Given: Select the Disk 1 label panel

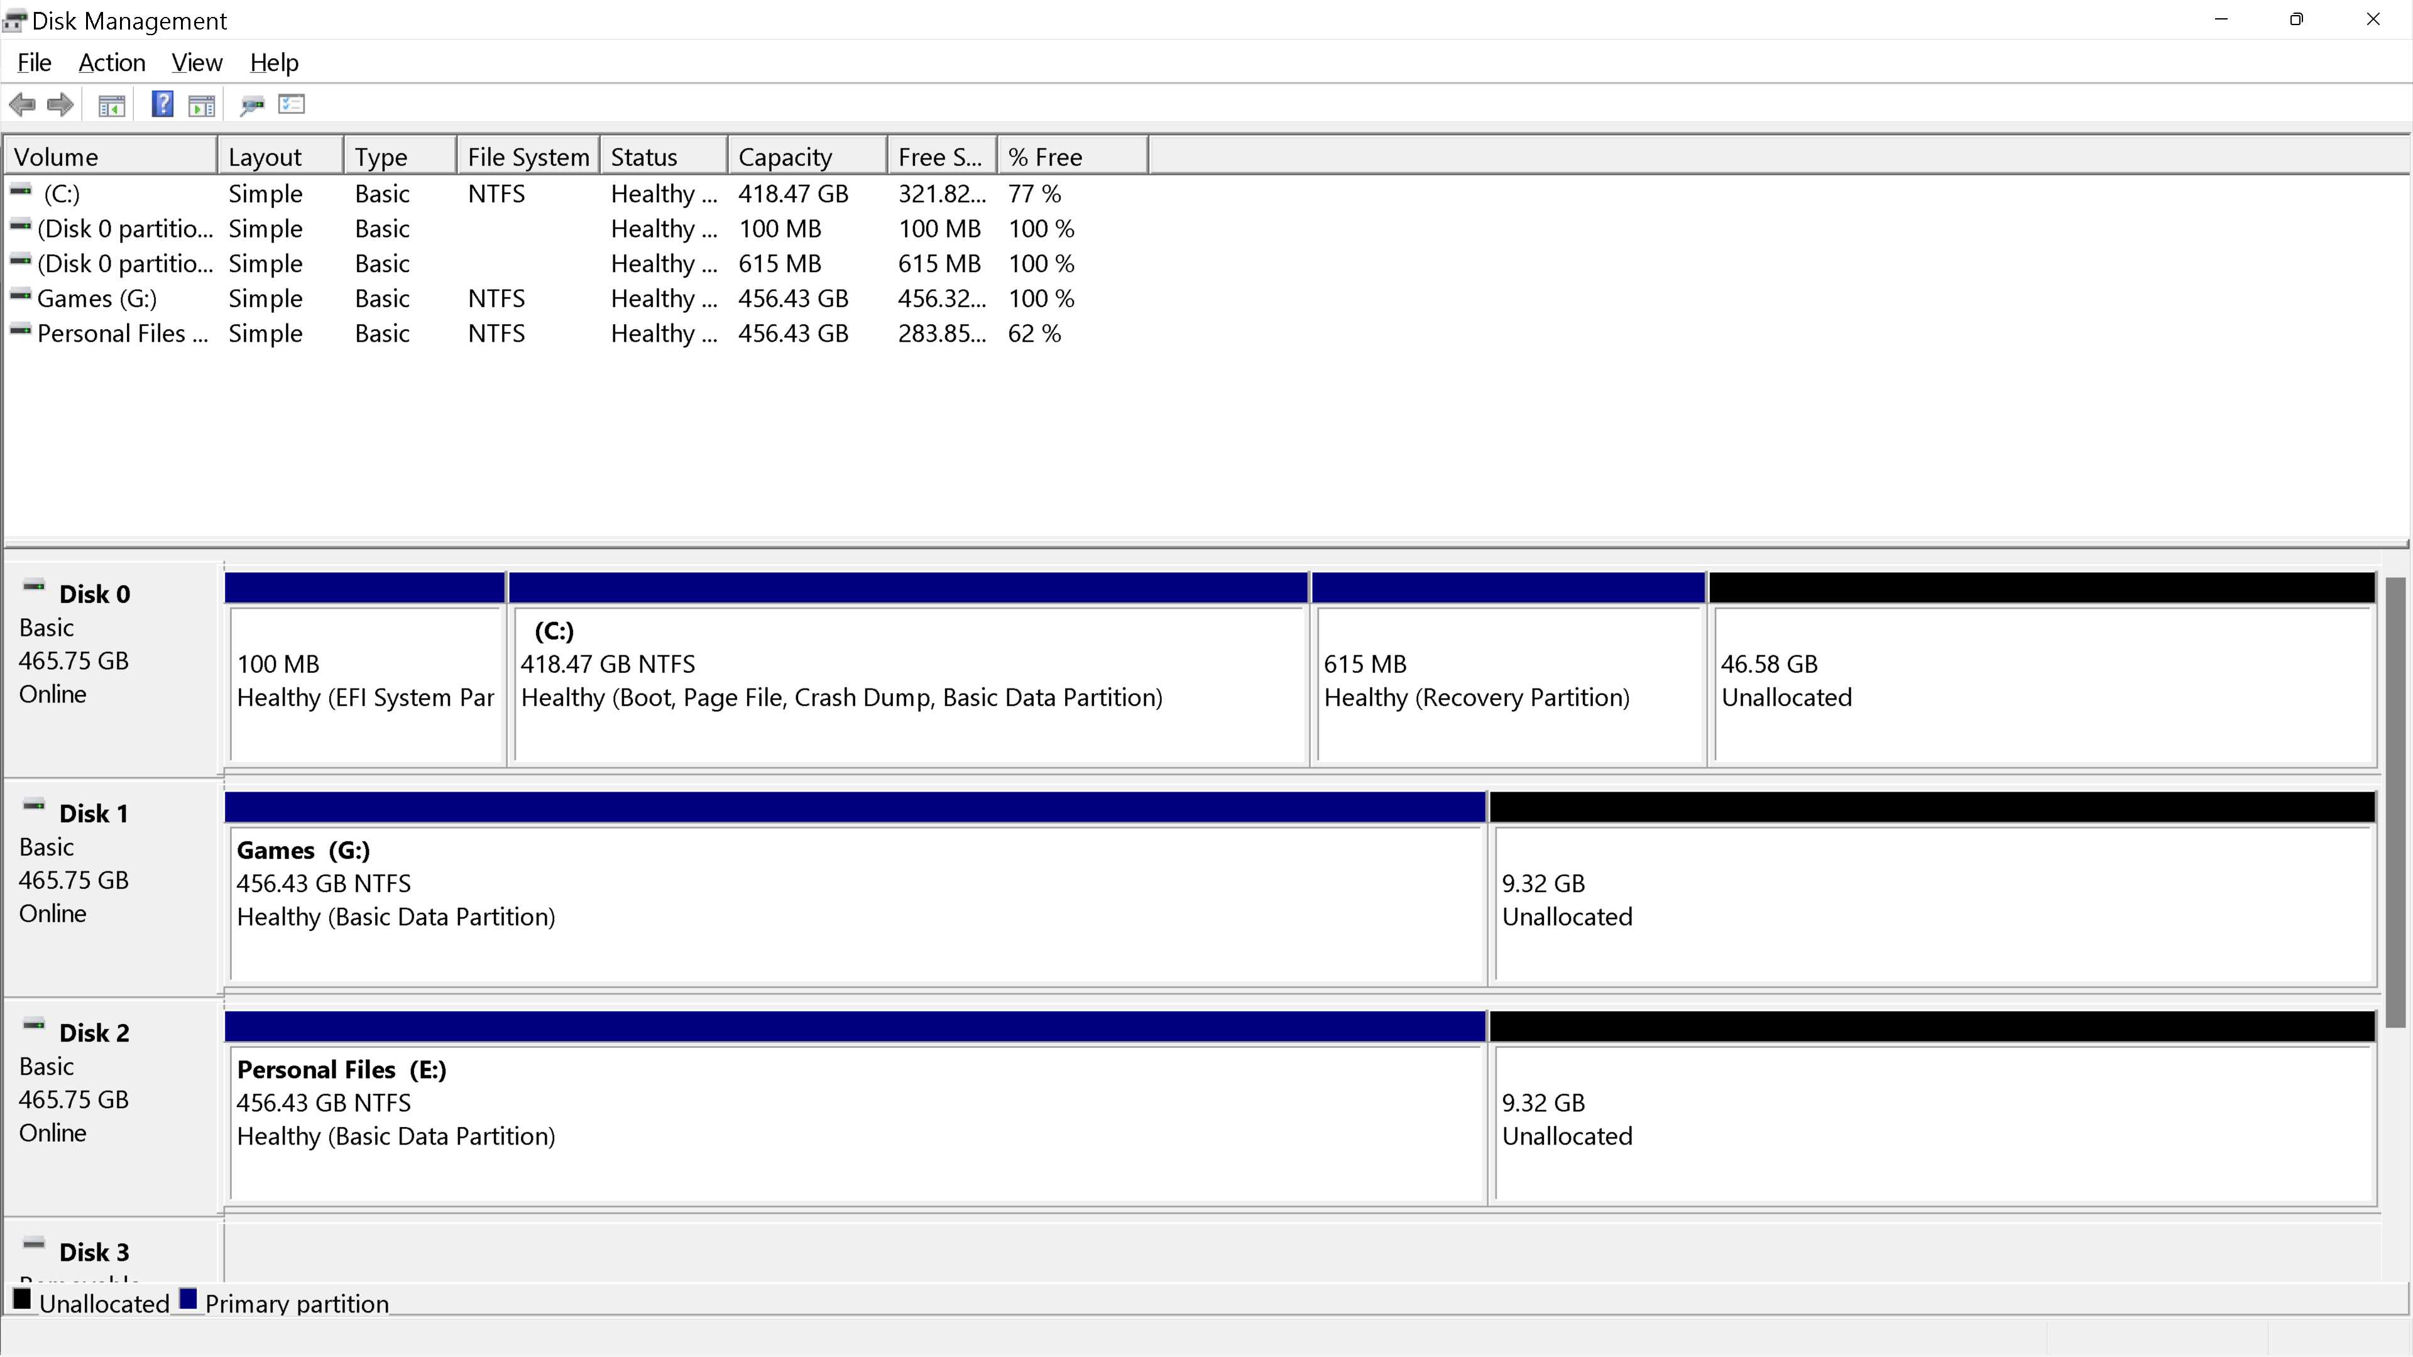Looking at the screenshot, I should point(112,888).
